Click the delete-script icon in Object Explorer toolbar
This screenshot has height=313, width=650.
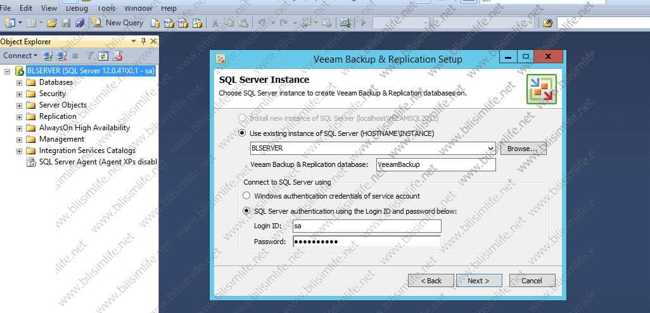(x=117, y=56)
